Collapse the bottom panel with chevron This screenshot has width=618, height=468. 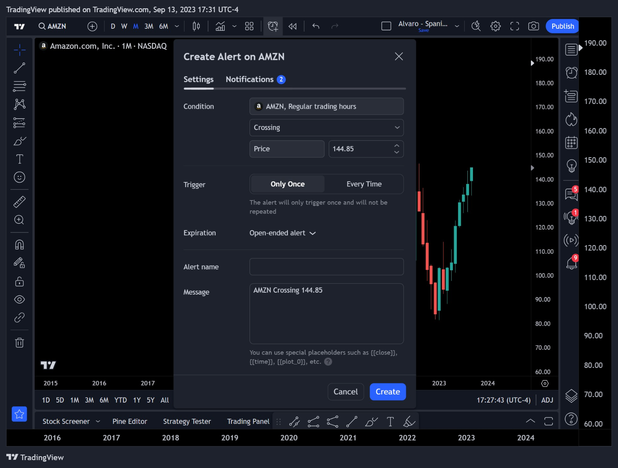point(531,421)
